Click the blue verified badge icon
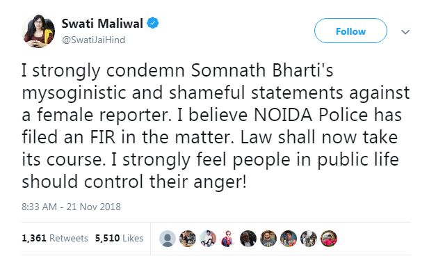This screenshot has height=263, width=429. pyautogui.click(x=153, y=23)
